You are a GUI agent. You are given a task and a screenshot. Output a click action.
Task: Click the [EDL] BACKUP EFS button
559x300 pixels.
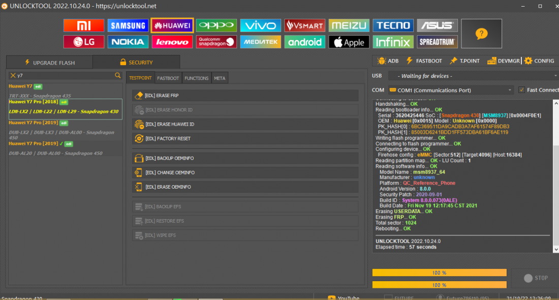tap(245, 206)
